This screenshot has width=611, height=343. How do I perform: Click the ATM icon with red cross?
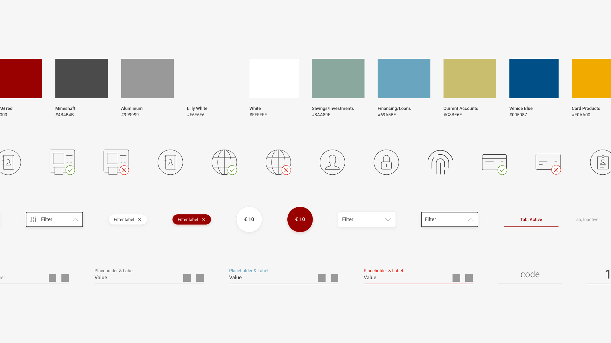[116, 162]
